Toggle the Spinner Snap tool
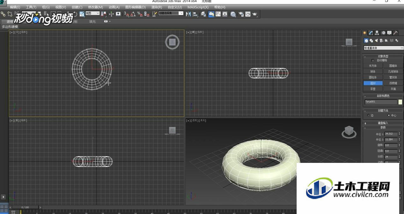404x214 pixels. click(147, 14)
